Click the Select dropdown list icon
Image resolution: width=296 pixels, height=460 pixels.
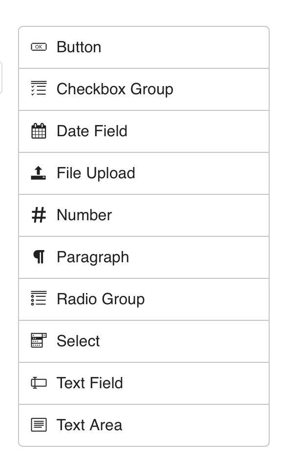(x=39, y=340)
